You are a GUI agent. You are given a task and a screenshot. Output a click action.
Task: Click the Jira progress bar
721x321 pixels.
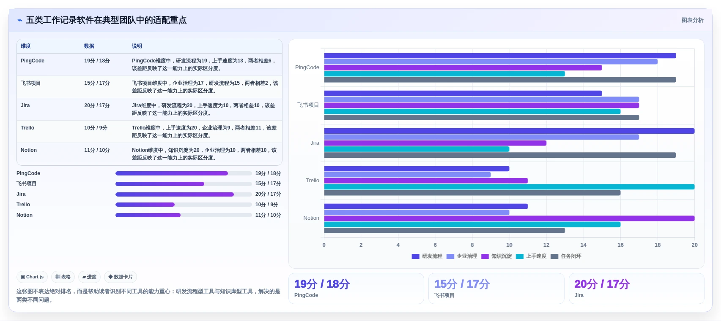tap(184, 194)
